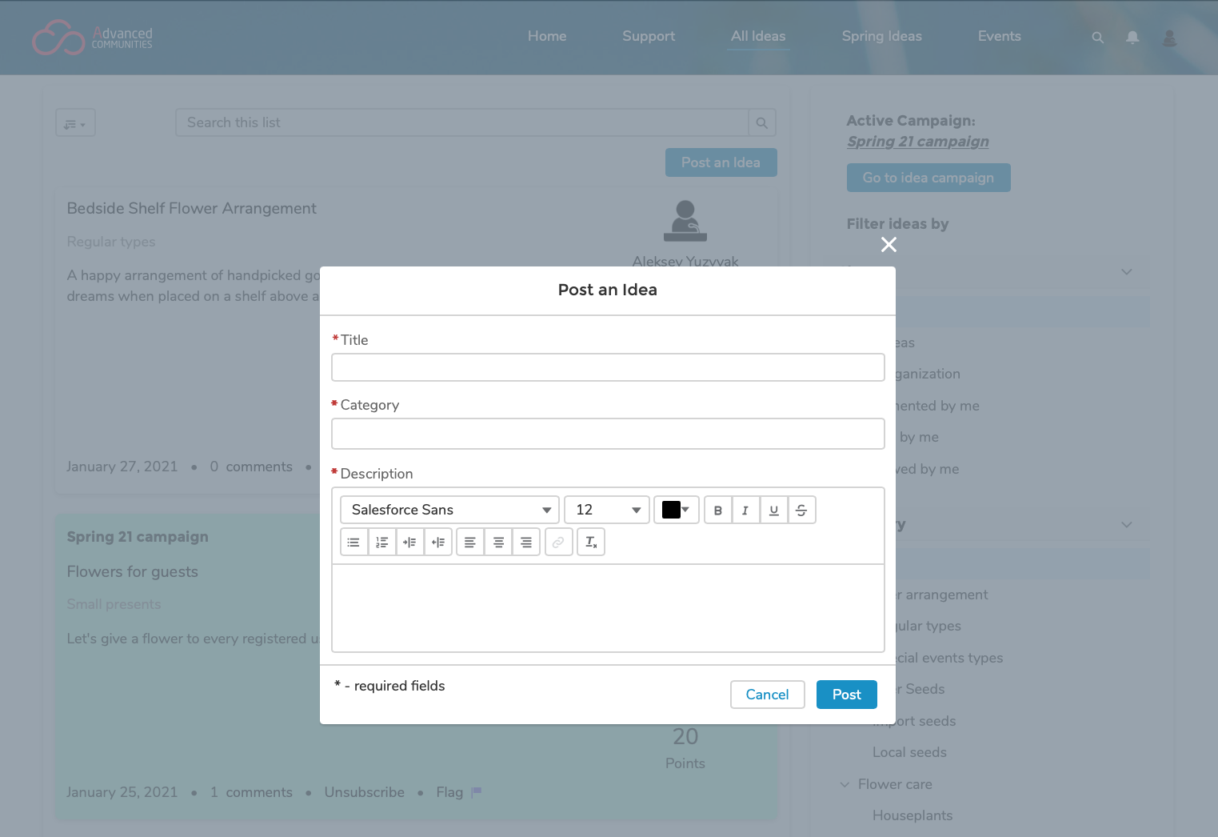The width and height of the screenshot is (1218, 837).
Task: Toggle strikethrough formatting in description editor
Action: (x=801, y=510)
